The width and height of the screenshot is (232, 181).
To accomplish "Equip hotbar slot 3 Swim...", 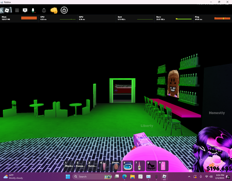I will [x=92, y=166].
